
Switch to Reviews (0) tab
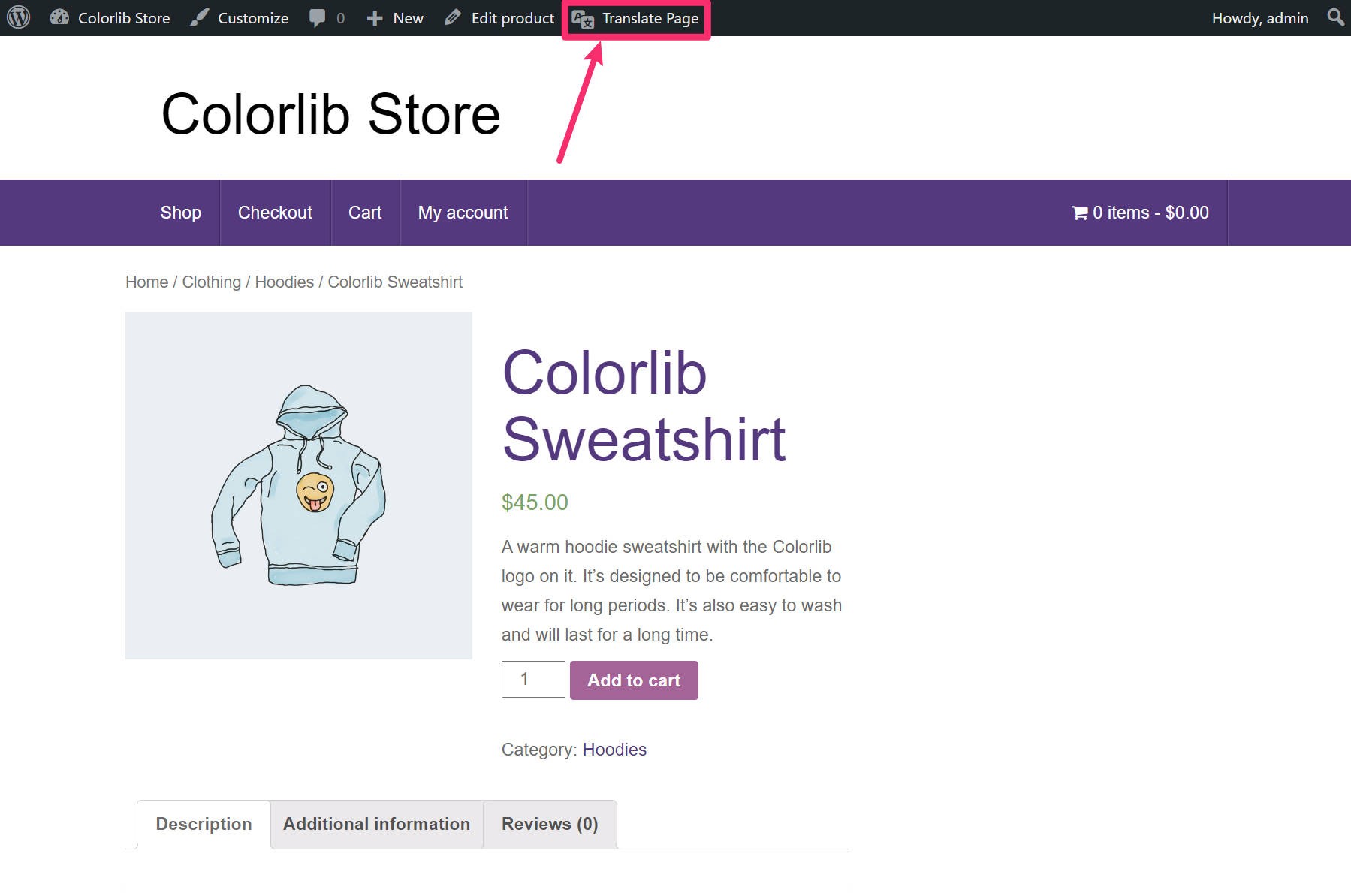(550, 824)
